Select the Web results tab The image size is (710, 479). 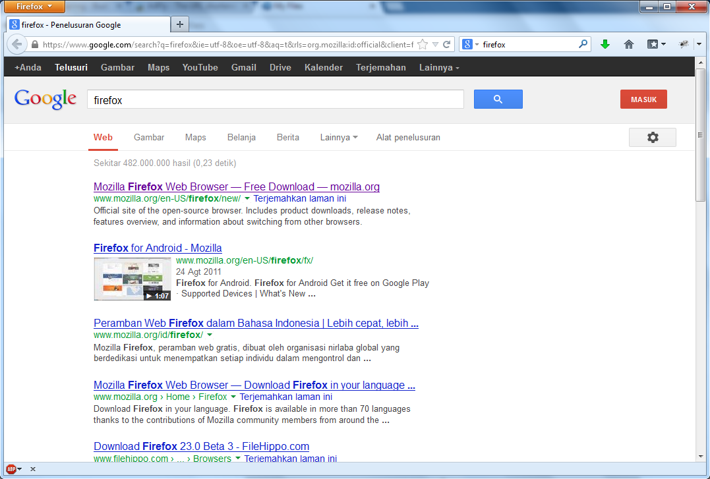103,137
